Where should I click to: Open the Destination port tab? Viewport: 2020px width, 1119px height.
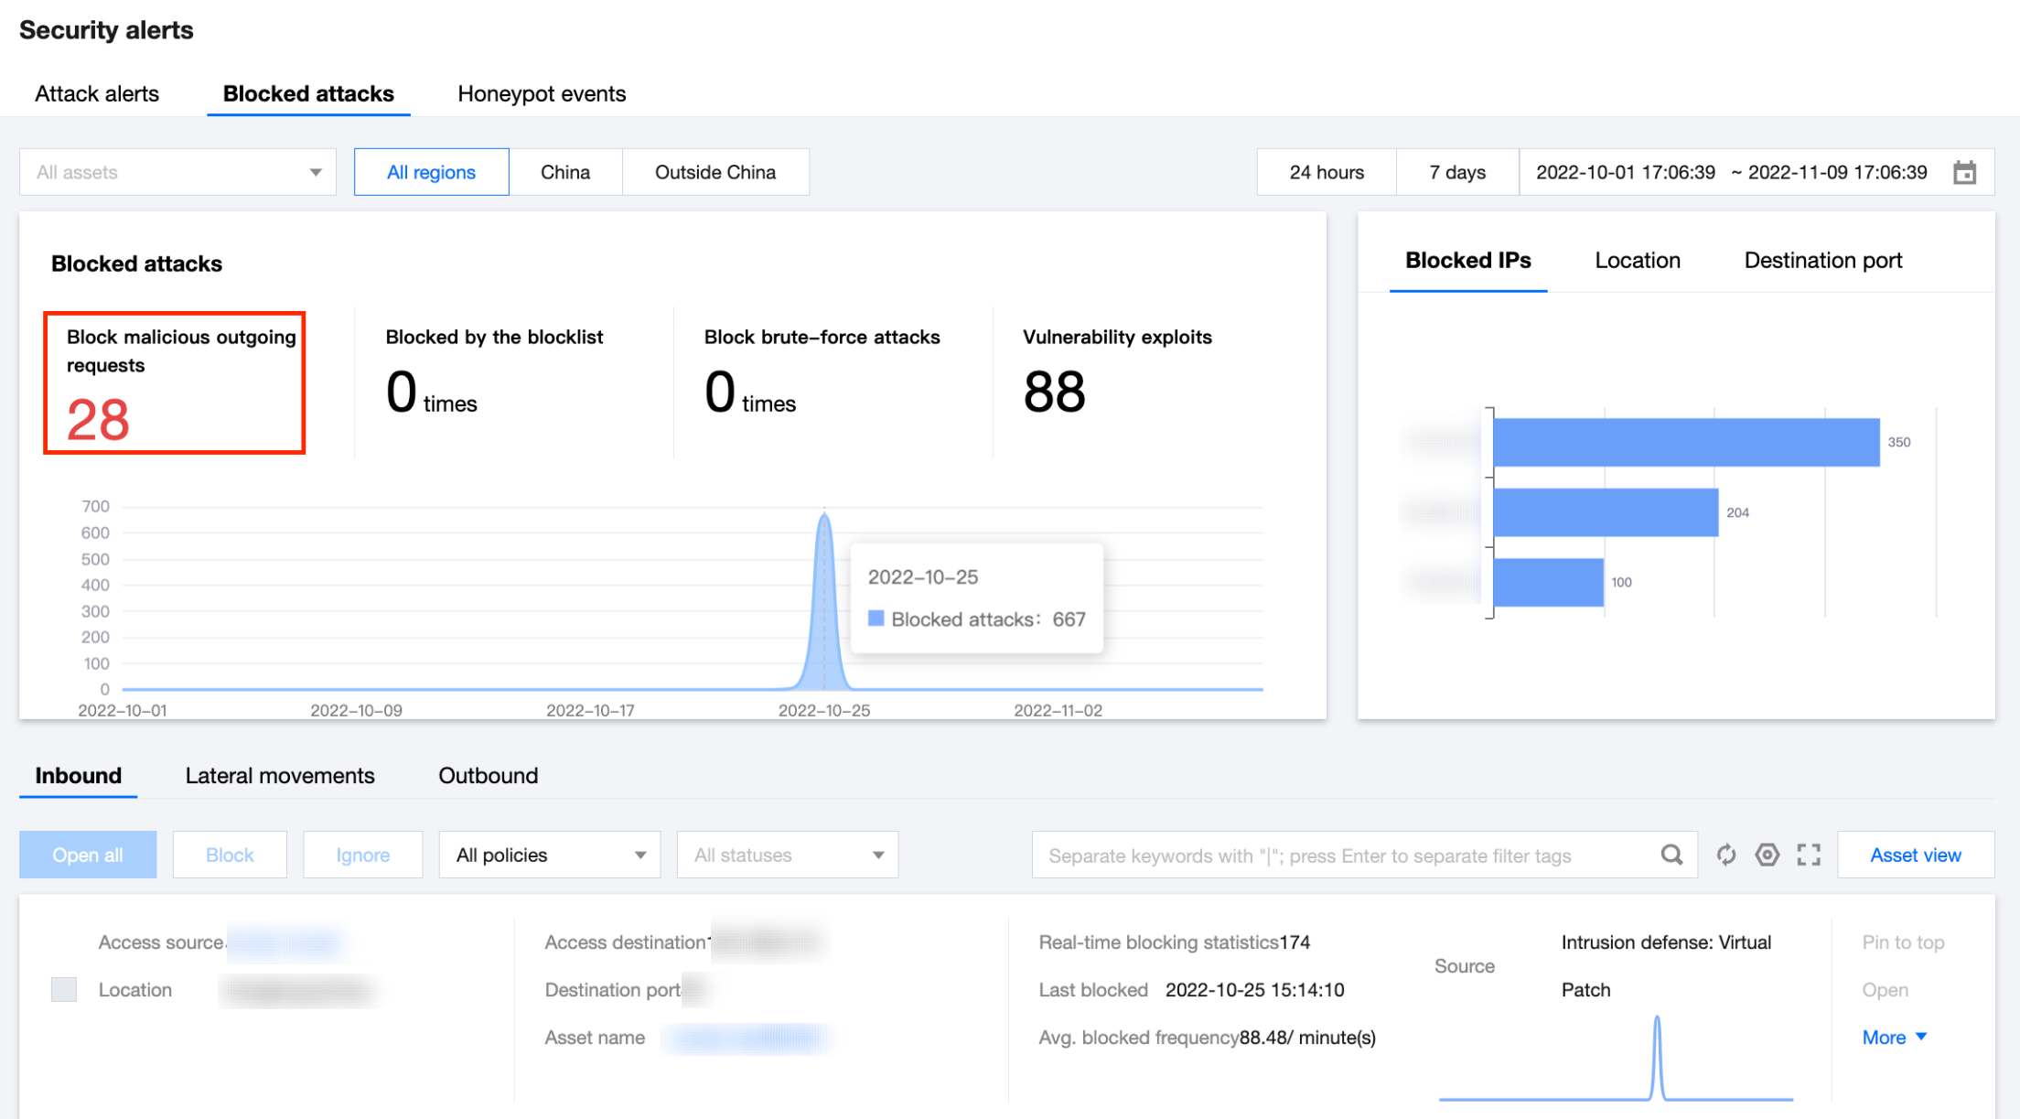[1822, 261]
